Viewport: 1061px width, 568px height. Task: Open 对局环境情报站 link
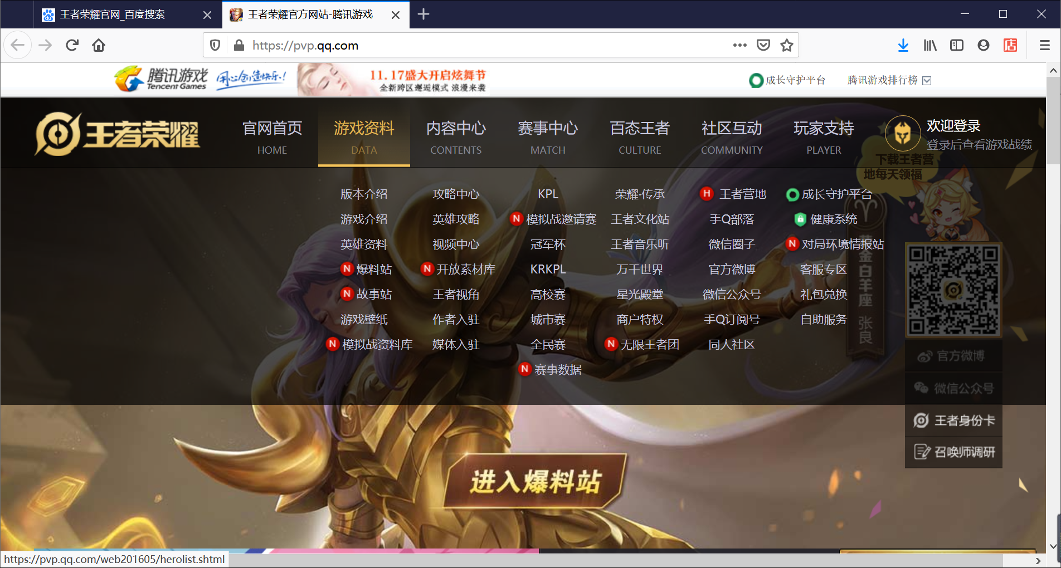[x=835, y=244]
